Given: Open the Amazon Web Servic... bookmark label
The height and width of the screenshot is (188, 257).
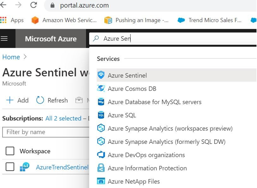Looking at the screenshot, I should point(69,20).
